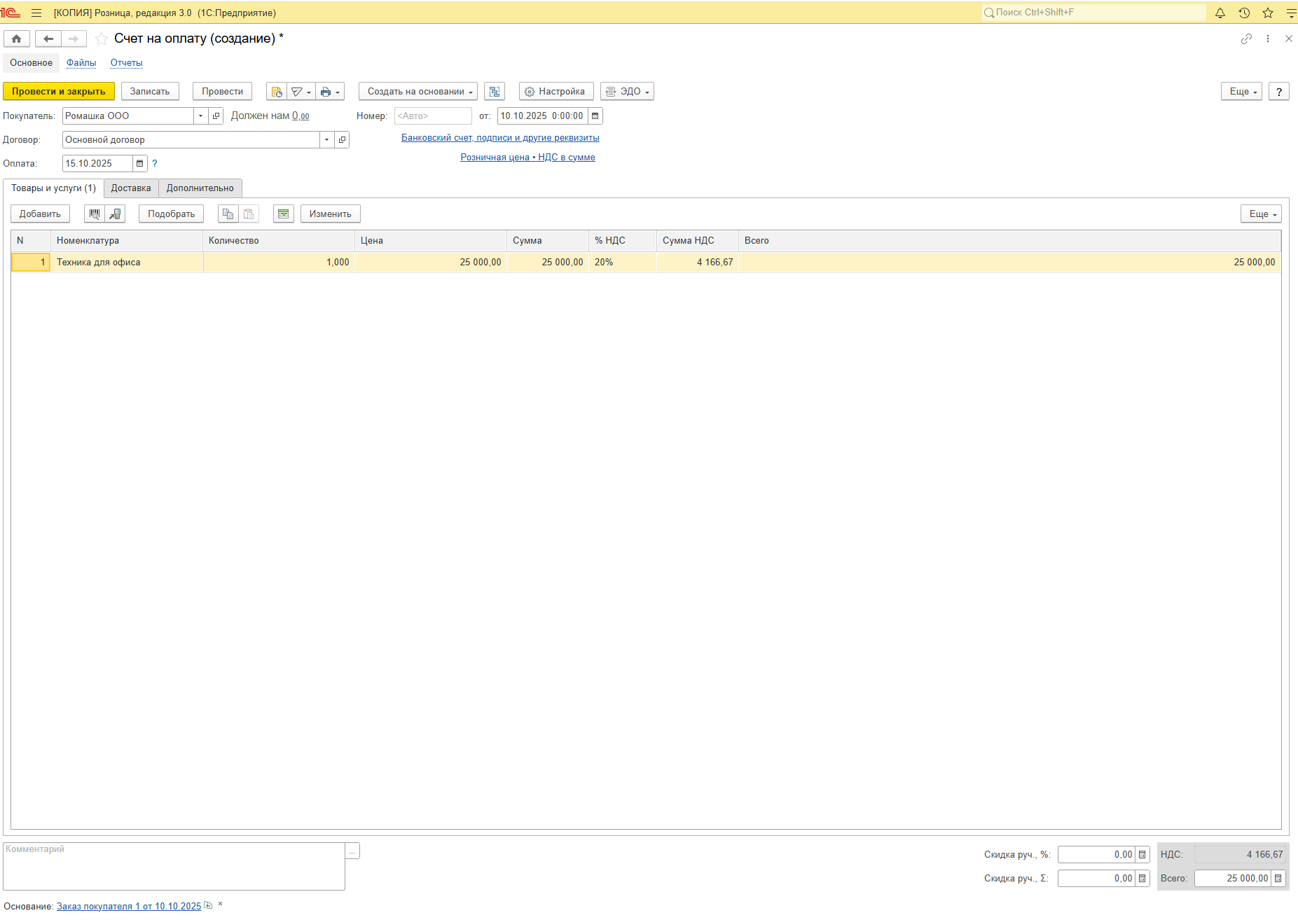Click the barcode search icon
Screen dimensions: 1298x920
click(95, 214)
